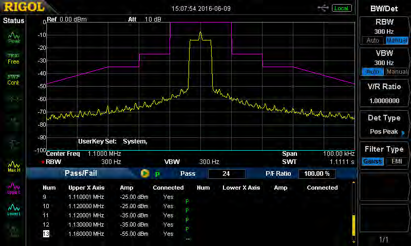Click the 1.110001 MHz frequency value

point(86,197)
